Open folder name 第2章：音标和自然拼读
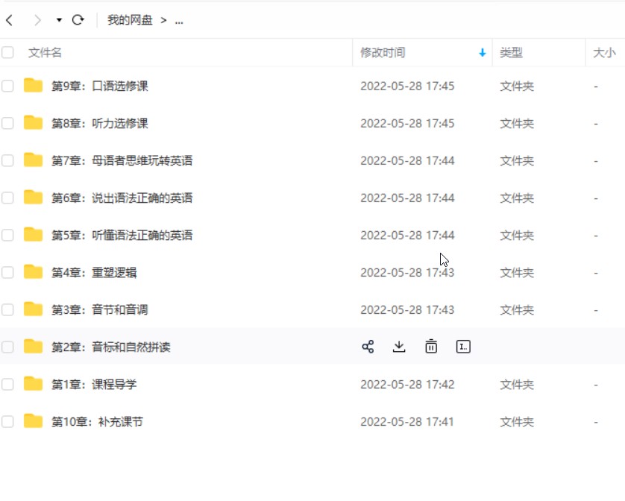Viewport: 625px width, 501px height. point(111,347)
